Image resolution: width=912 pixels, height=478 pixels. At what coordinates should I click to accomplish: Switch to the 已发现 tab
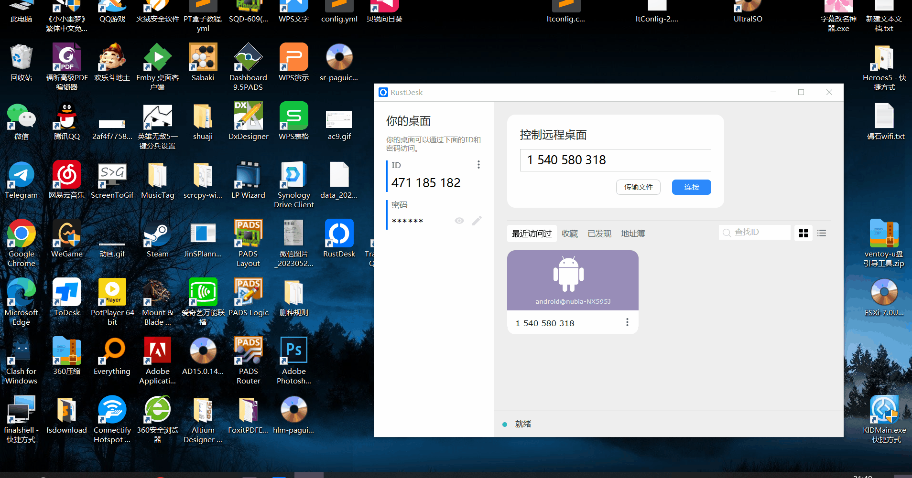pos(599,234)
